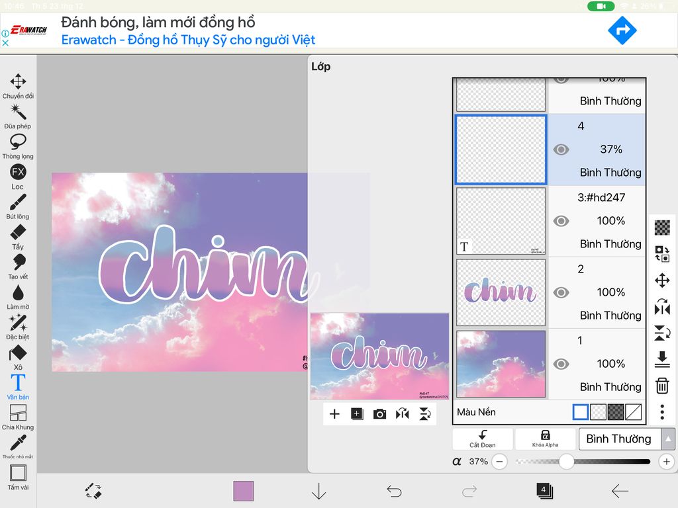Image resolution: width=678 pixels, height=508 pixels.
Task: Select the text layer 3:#hd247 thumbnail
Action: tap(501, 221)
